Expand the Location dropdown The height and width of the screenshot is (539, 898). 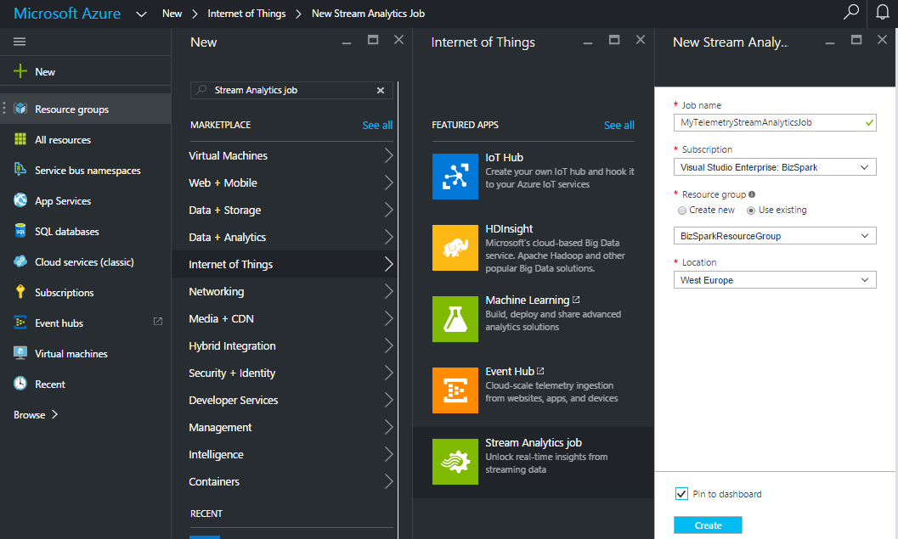(x=774, y=280)
